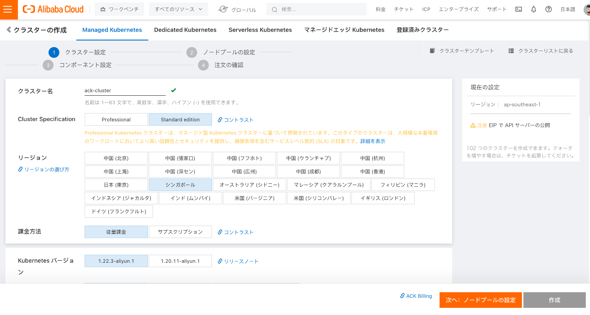Select region 中国 (フフホト)
The width and height of the screenshot is (590, 315).
[244, 158]
